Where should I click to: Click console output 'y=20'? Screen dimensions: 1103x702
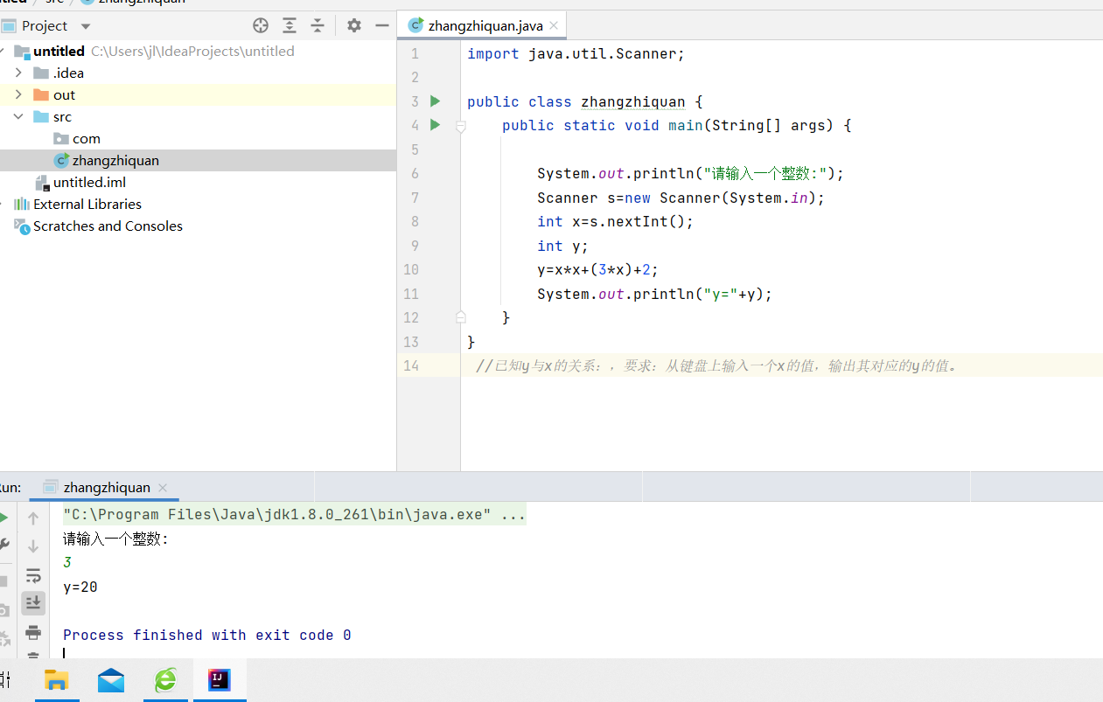pyautogui.click(x=80, y=587)
